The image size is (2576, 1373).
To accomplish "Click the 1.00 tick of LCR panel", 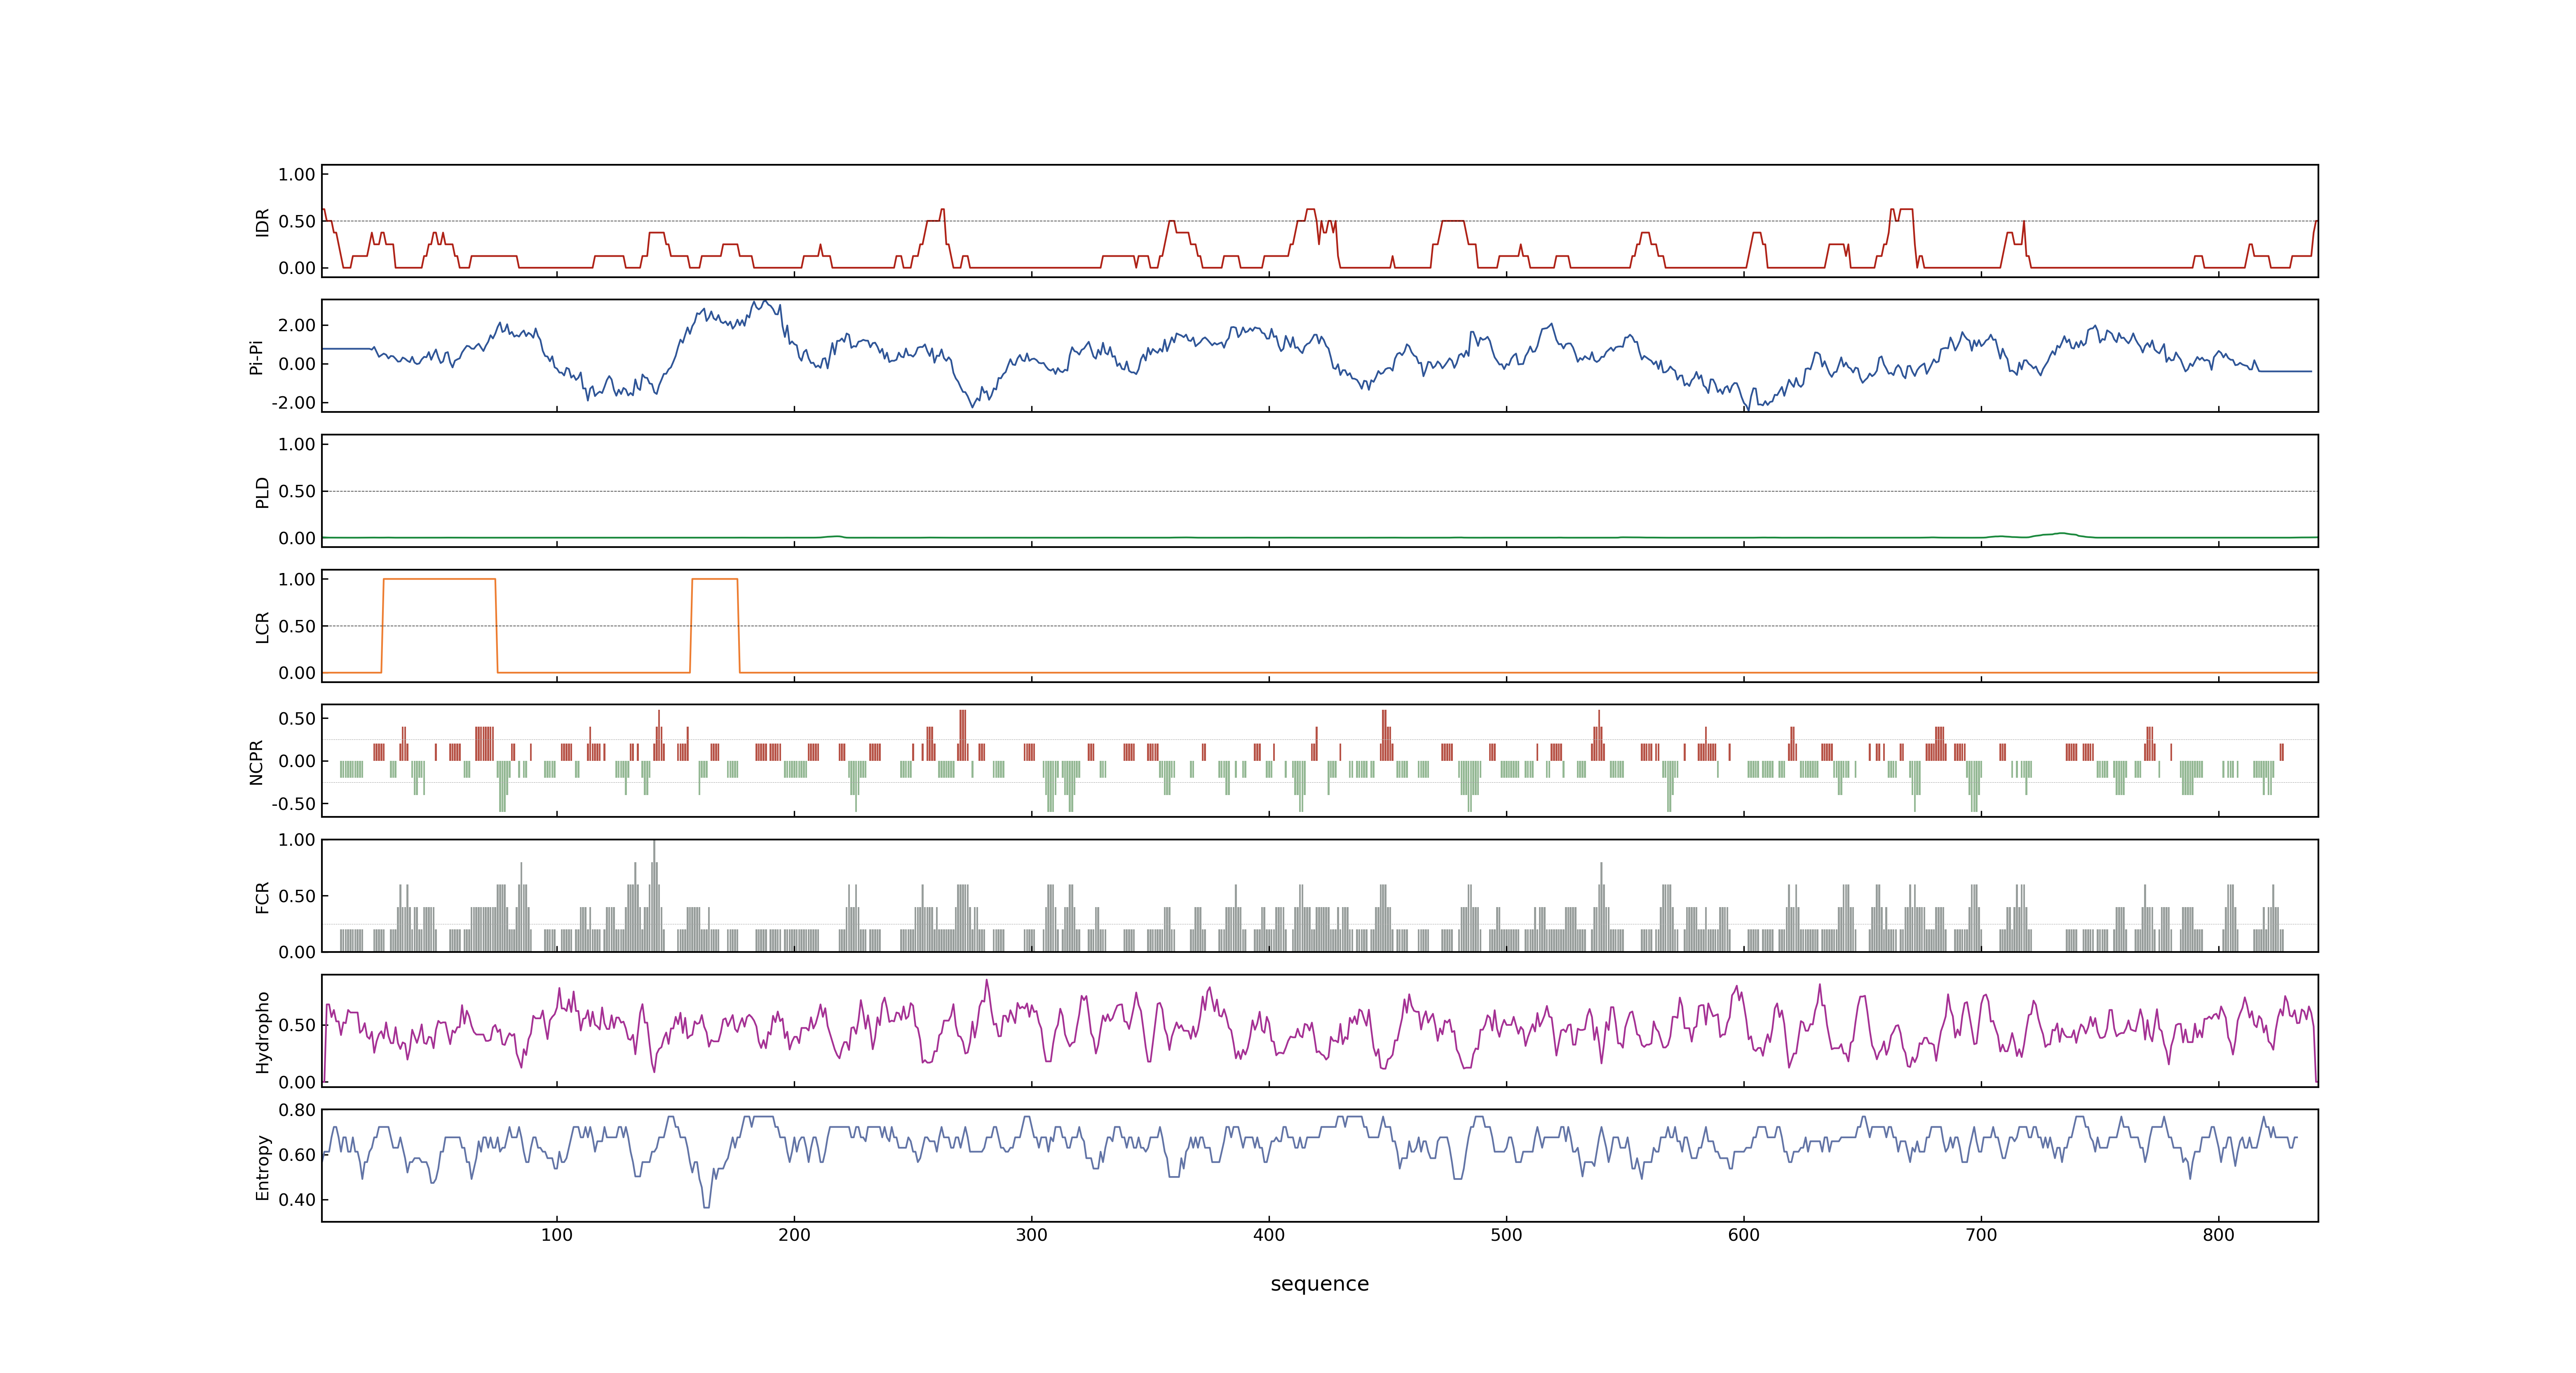I will point(297,580).
